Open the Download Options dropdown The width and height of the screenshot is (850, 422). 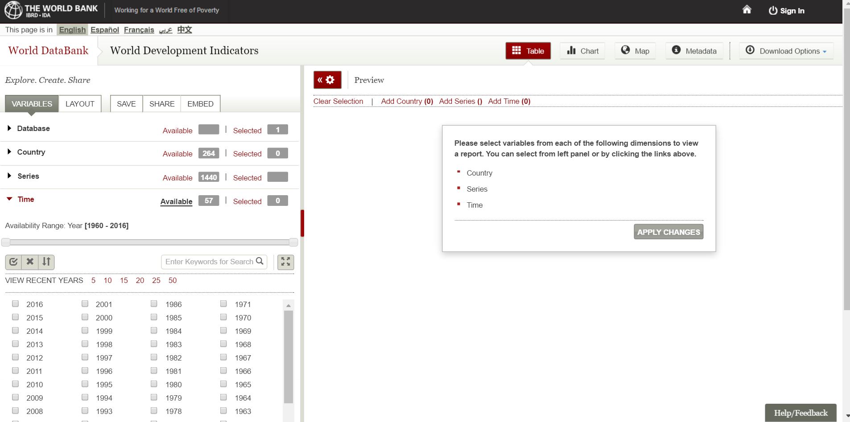786,51
